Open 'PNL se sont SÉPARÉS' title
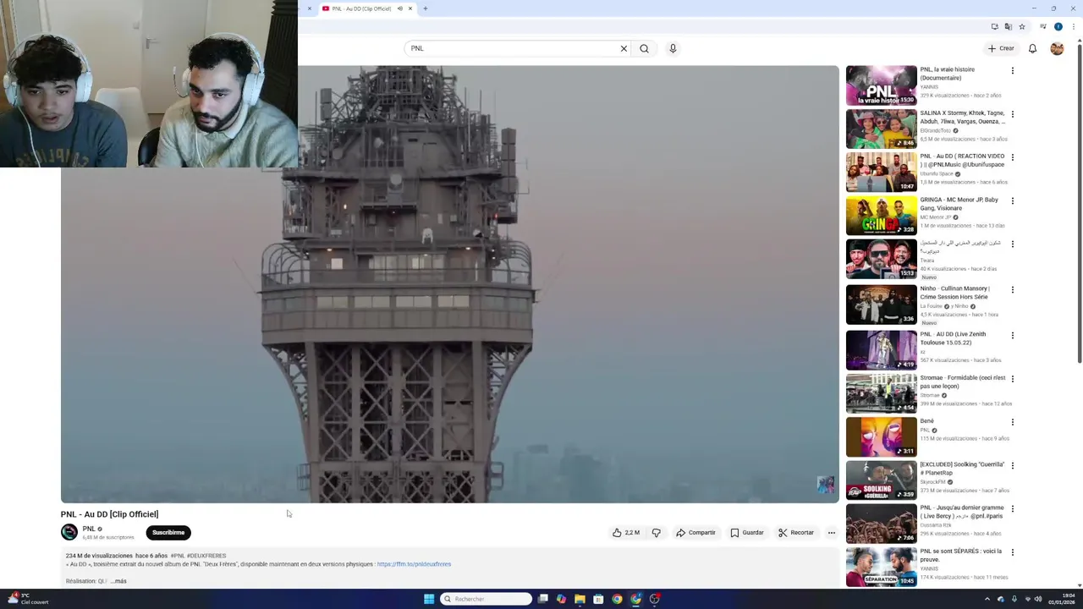1083x609 pixels. point(961,555)
